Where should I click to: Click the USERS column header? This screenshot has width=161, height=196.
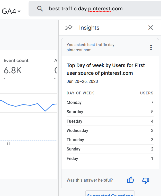tap(147, 93)
